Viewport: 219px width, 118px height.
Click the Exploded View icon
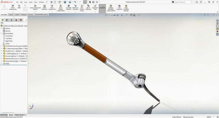[95, 7]
